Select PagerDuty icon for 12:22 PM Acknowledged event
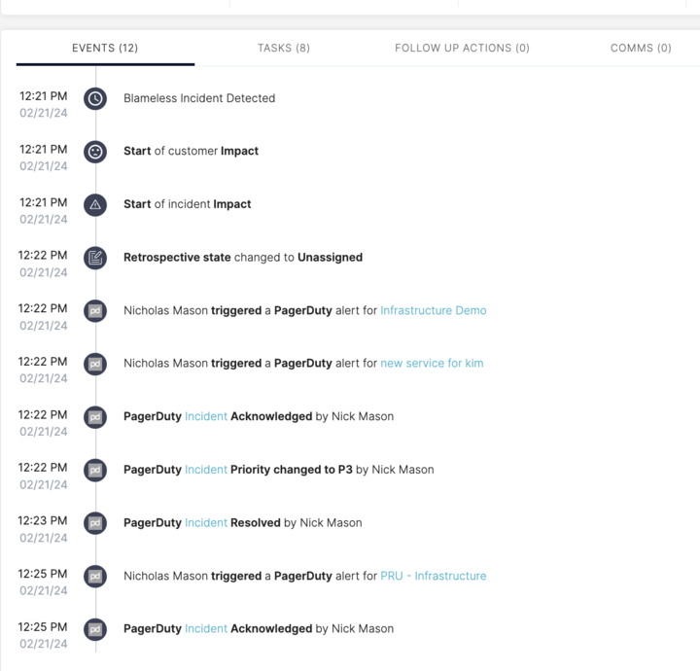Viewport: 700px width, 671px height. pos(95,417)
